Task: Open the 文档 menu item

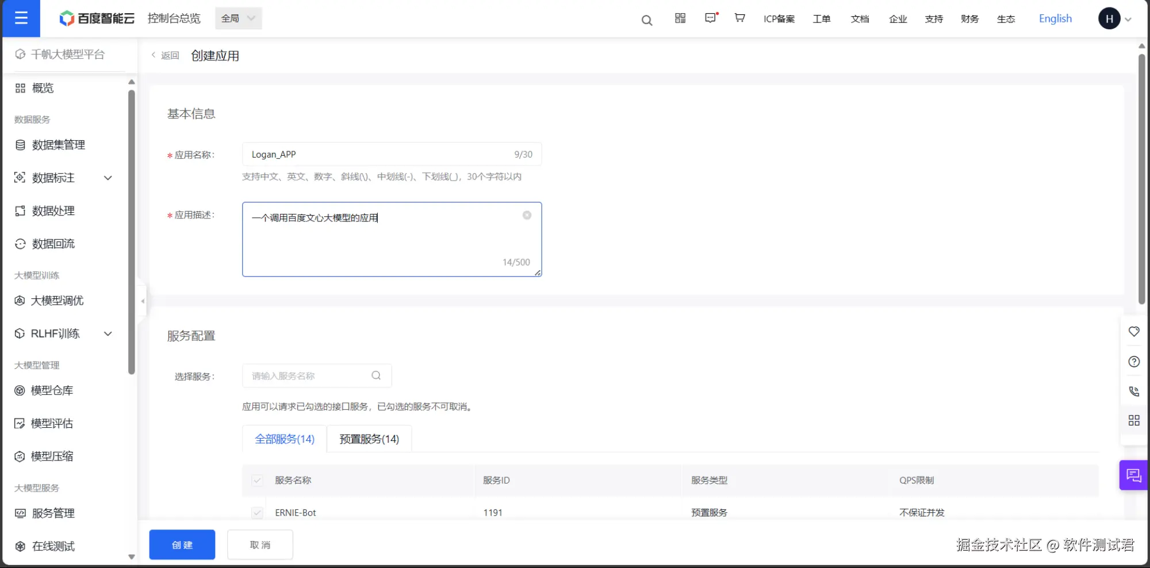Action: 860,19
